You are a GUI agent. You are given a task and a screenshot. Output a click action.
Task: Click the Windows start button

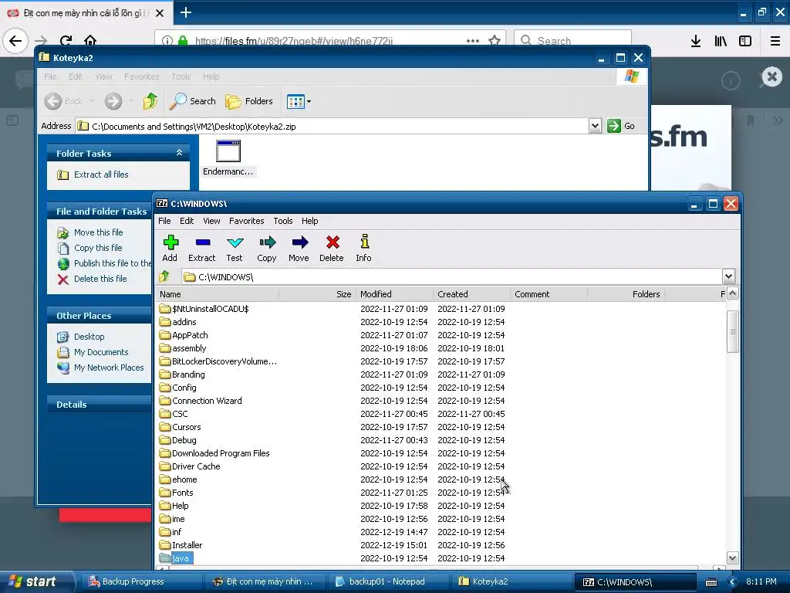tap(33, 581)
